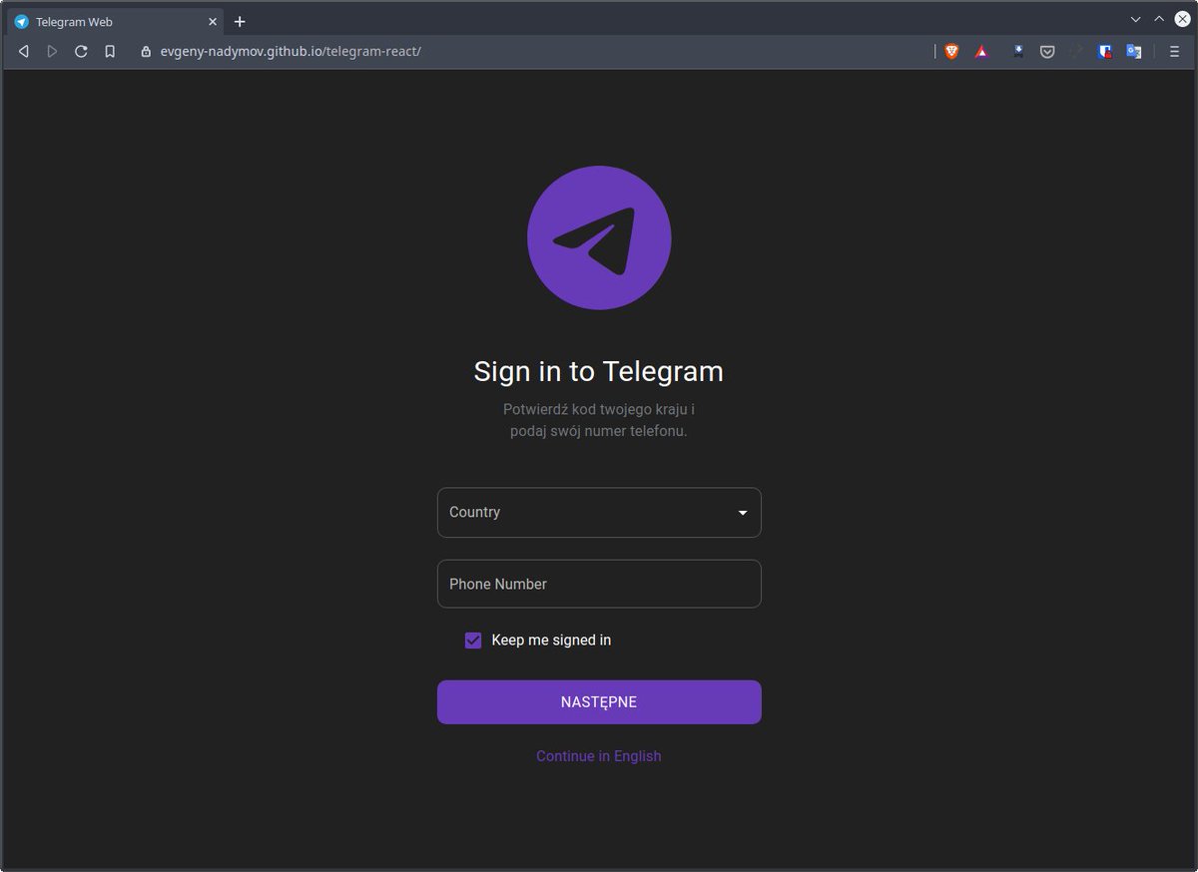Go forward with the browser forward arrow
The height and width of the screenshot is (872, 1198).
[52, 51]
